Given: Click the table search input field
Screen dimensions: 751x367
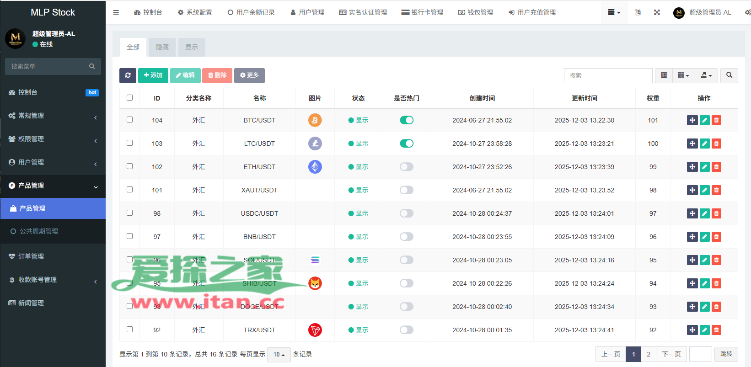Looking at the screenshot, I should click(608, 75).
